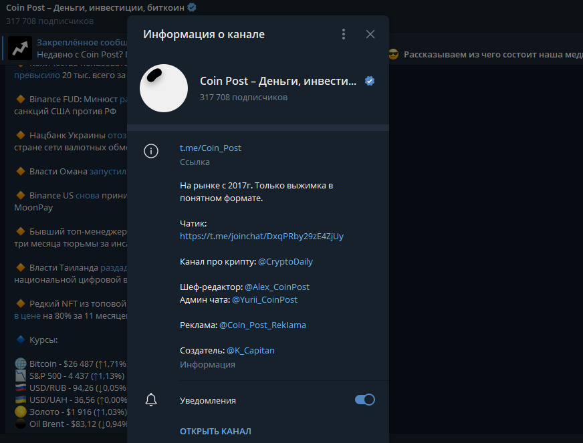Click the info circle icon
Screen dimensions: 583x443
click(x=152, y=151)
